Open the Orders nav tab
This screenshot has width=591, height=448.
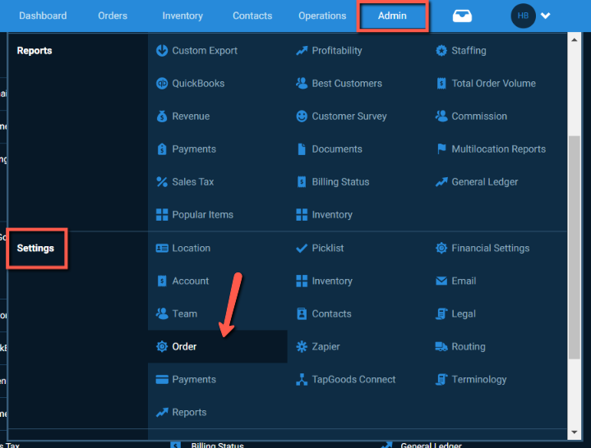(x=113, y=16)
